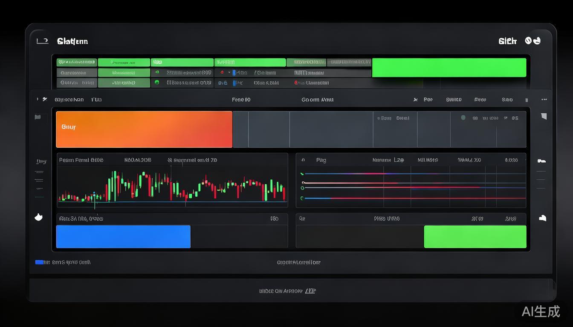This screenshot has height=327, width=573.
Task: Click on the candlestick price chart
Action: point(172,186)
